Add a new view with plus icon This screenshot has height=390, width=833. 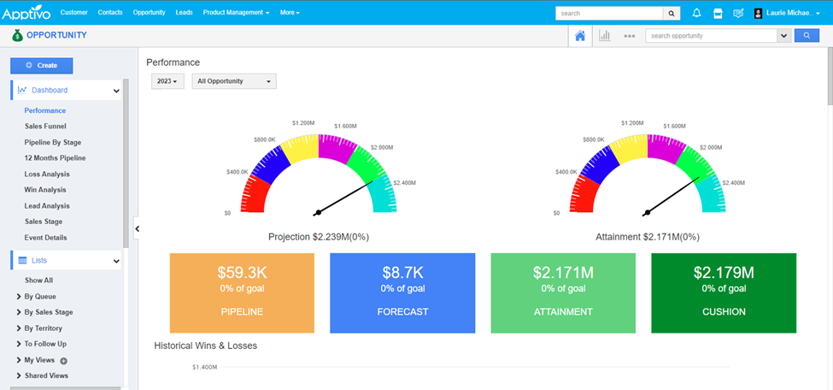pos(63,361)
